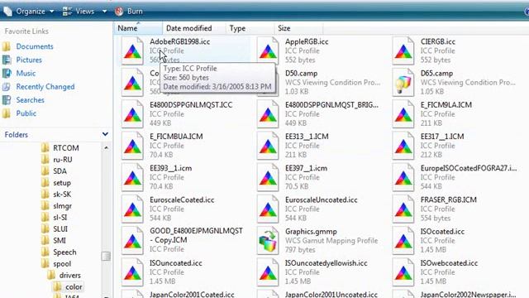Select EE313__1.ICM file icon

268,146
